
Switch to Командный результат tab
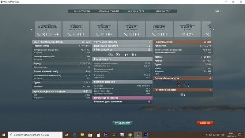(x=109, y=11)
